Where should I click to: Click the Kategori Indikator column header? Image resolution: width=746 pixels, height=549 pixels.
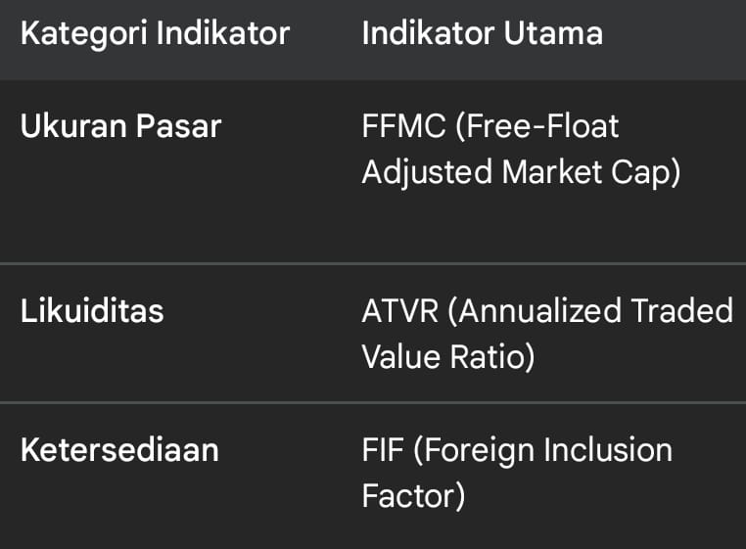click(x=155, y=33)
